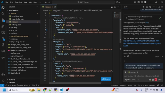
Task: Maximize the chat panel
Action: tap(159, 7)
